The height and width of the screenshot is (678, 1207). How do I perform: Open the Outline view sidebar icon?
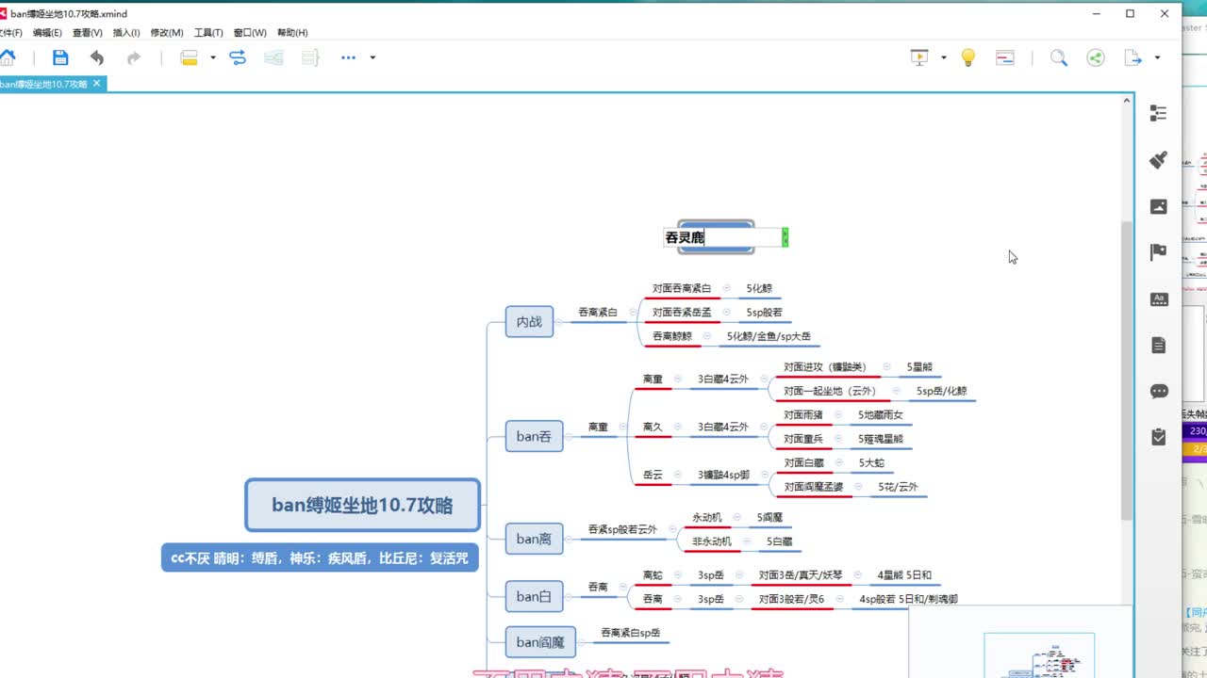click(x=1158, y=112)
